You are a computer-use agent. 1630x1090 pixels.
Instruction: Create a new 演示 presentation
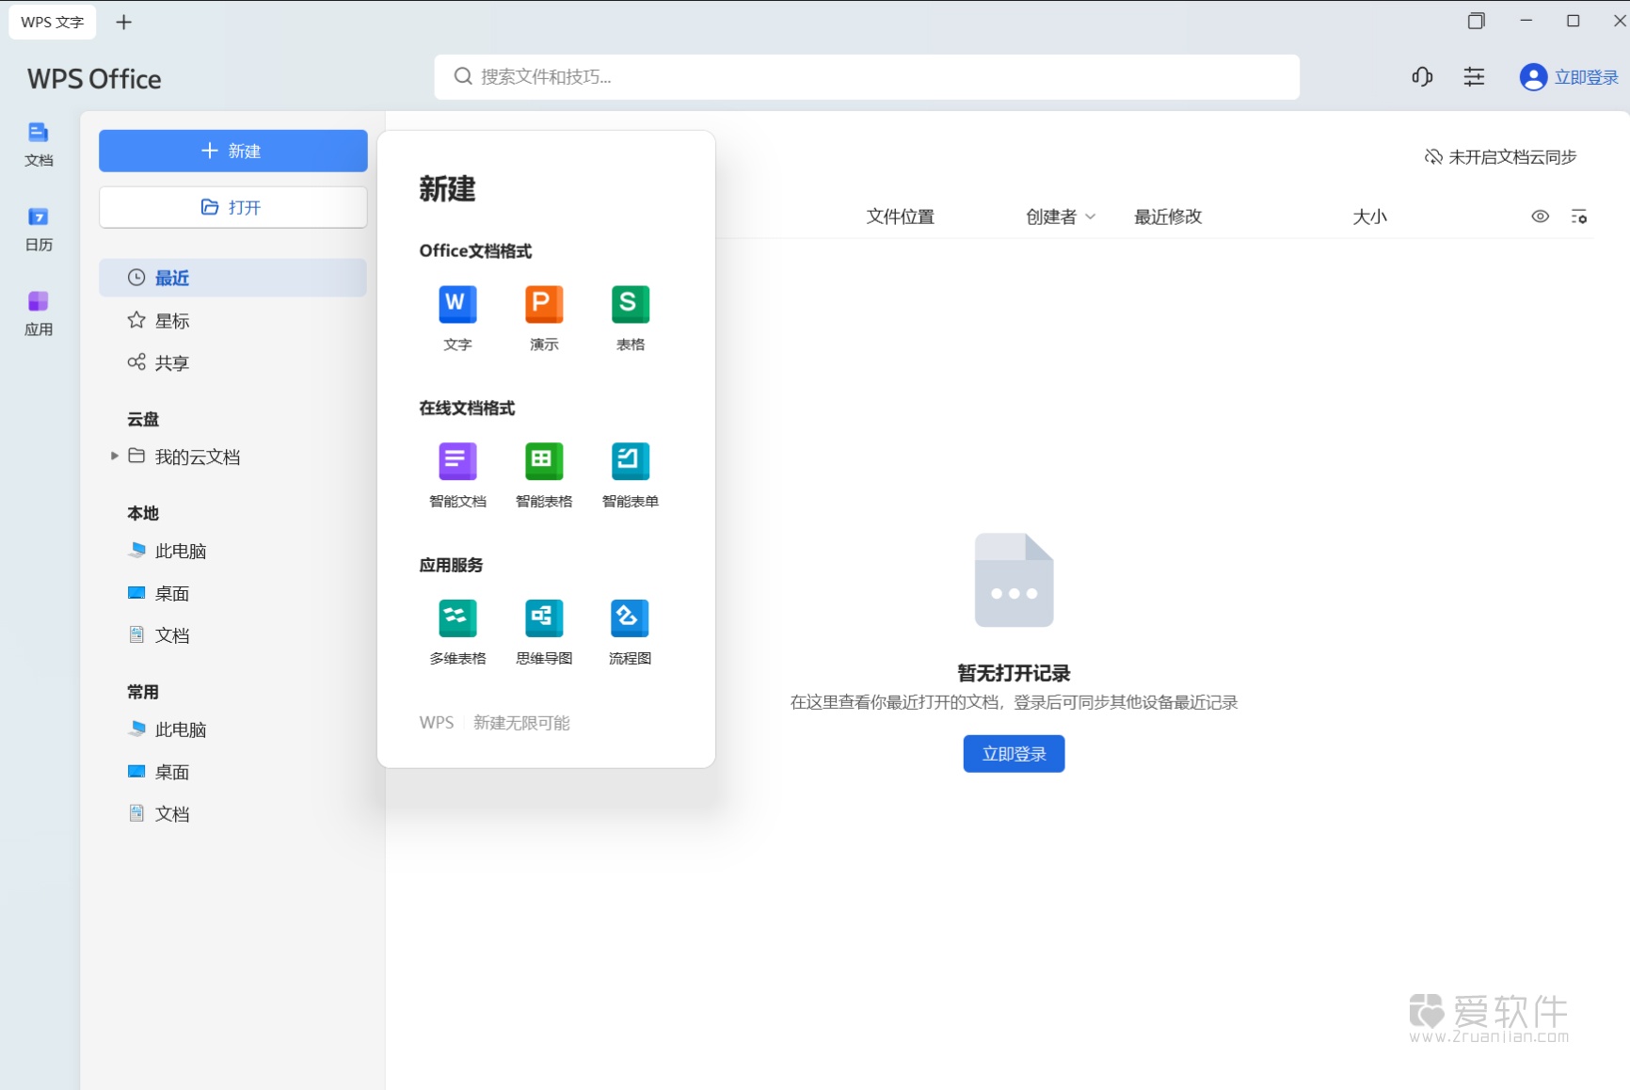[x=543, y=317]
